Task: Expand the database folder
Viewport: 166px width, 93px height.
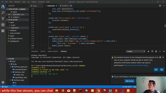Action: pos(9,30)
